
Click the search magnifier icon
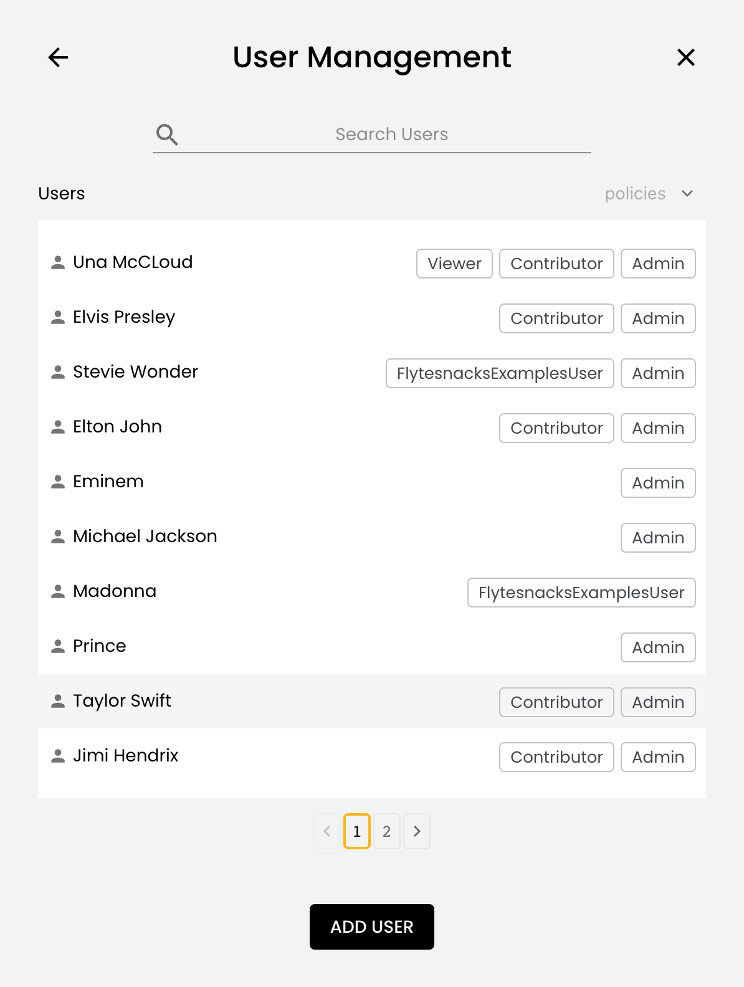[x=167, y=135]
